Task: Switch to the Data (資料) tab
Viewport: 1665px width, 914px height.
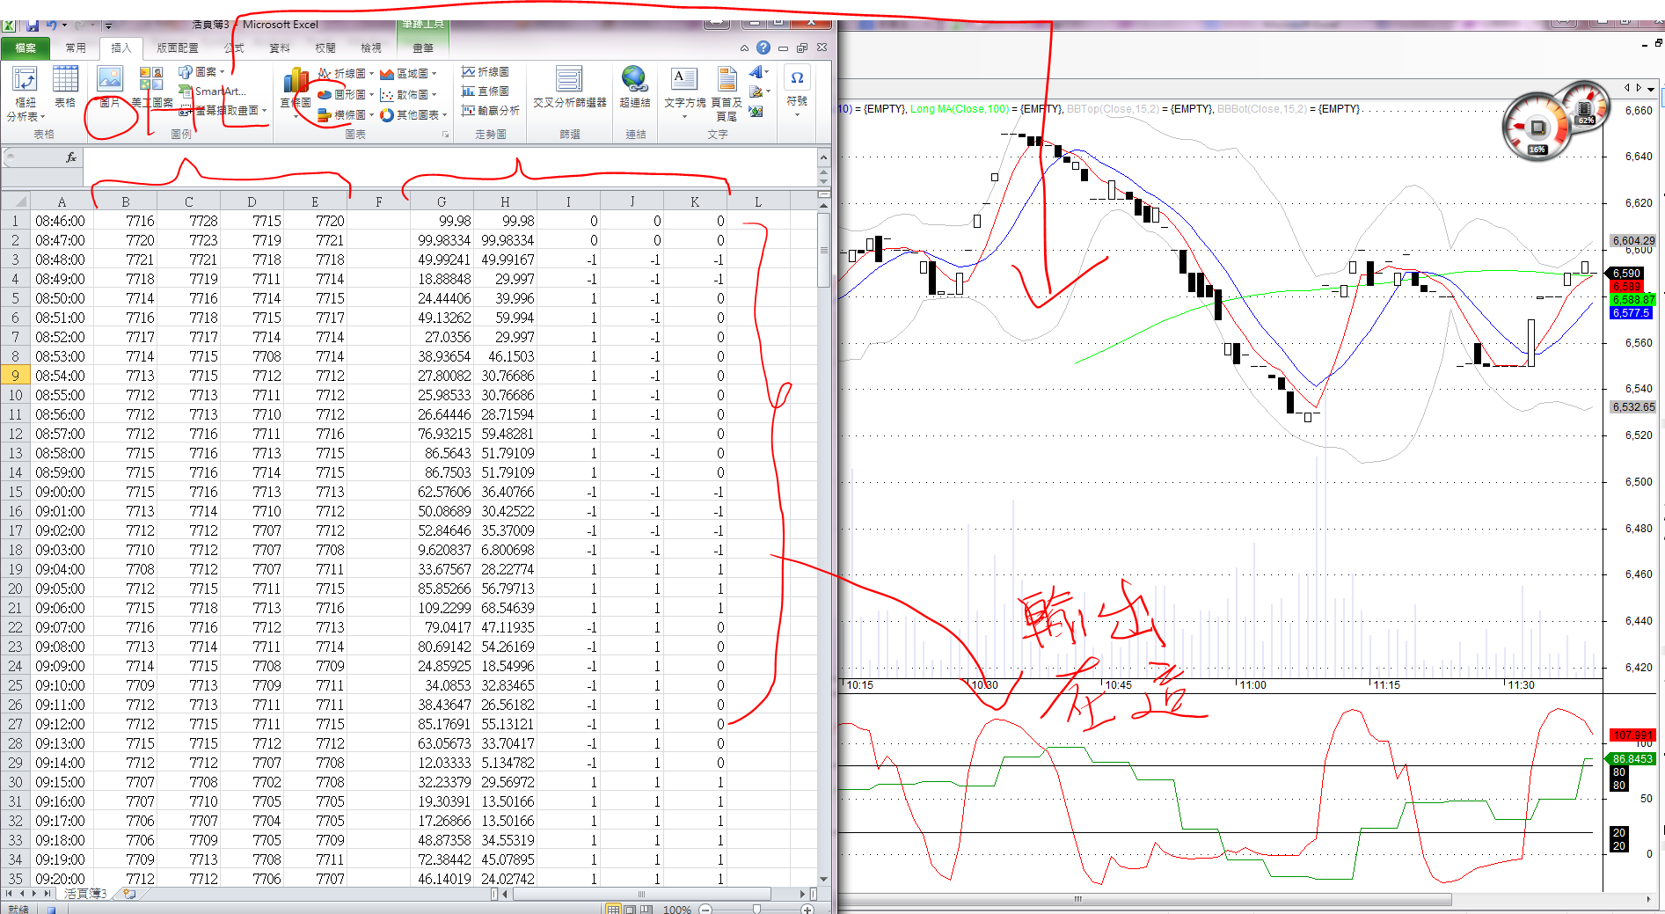Action: point(280,48)
